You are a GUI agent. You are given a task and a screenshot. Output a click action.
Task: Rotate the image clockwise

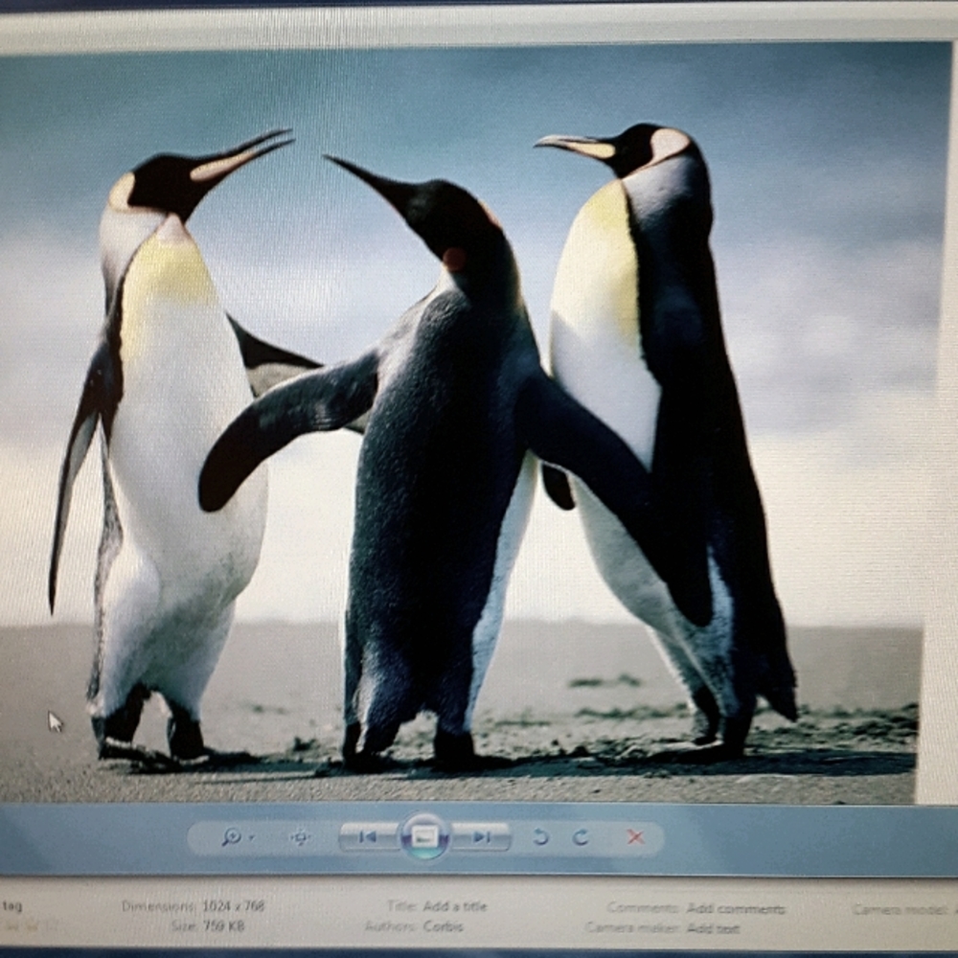(x=581, y=836)
